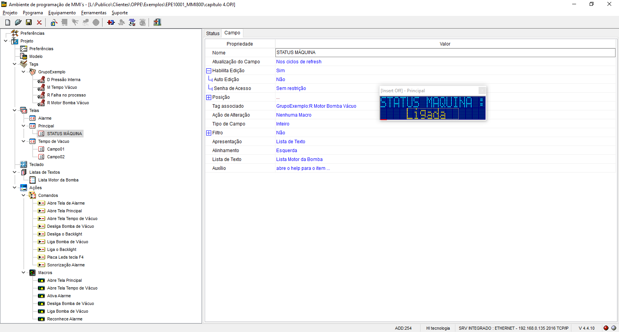Viewport: 619px width, 332px height.
Task: Expand the Filtro property
Action: [x=209, y=133]
